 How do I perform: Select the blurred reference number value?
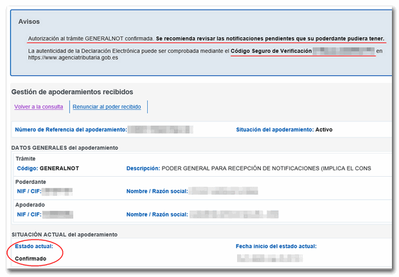point(159,130)
